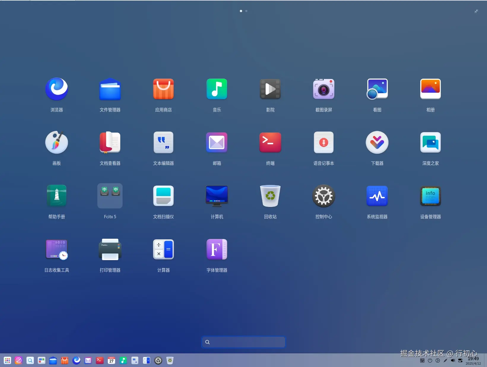Launch the calculator from the dock
The height and width of the screenshot is (367, 487).
pyautogui.click(x=147, y=360)
